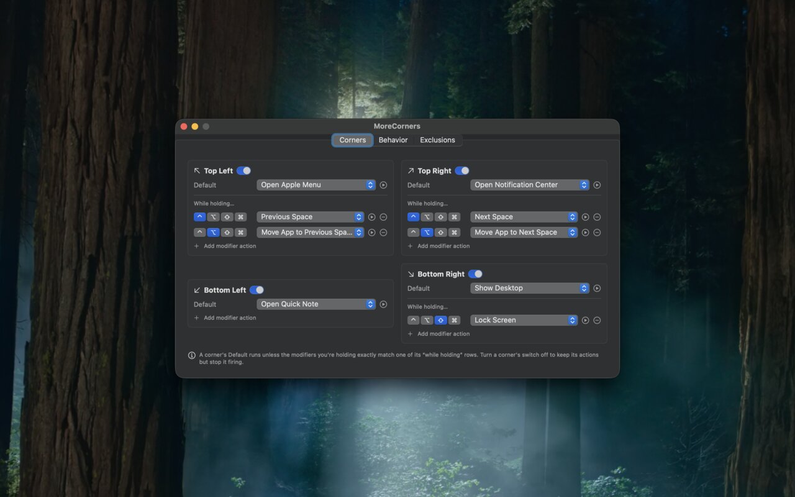Disable the Top Right corner switch
795x497 pixels.
[462, 171]
